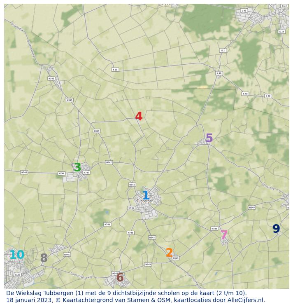This screenshot has width=293, height=307.
Task: Click the pink marker number 7
Action: pyautogui.click(x=224, y=235)
